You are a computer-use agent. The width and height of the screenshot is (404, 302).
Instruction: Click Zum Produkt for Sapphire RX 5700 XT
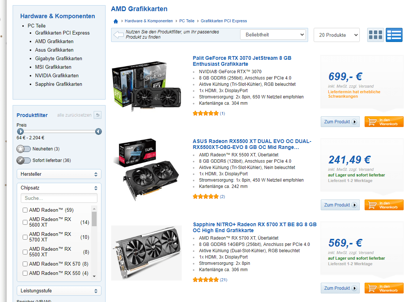[x=340, y=288]
